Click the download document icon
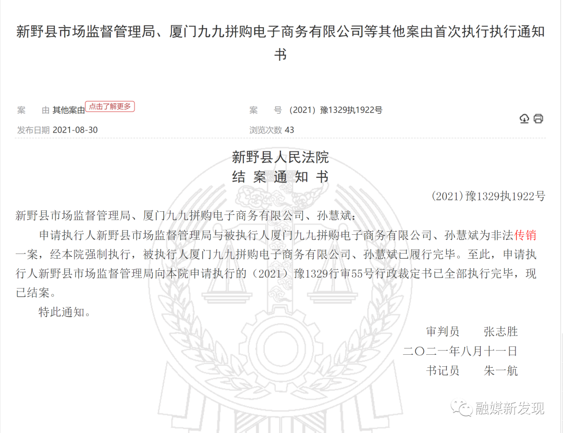 pos(524,118)
